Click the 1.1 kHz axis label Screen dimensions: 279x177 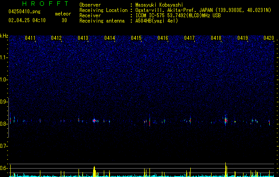4,58
